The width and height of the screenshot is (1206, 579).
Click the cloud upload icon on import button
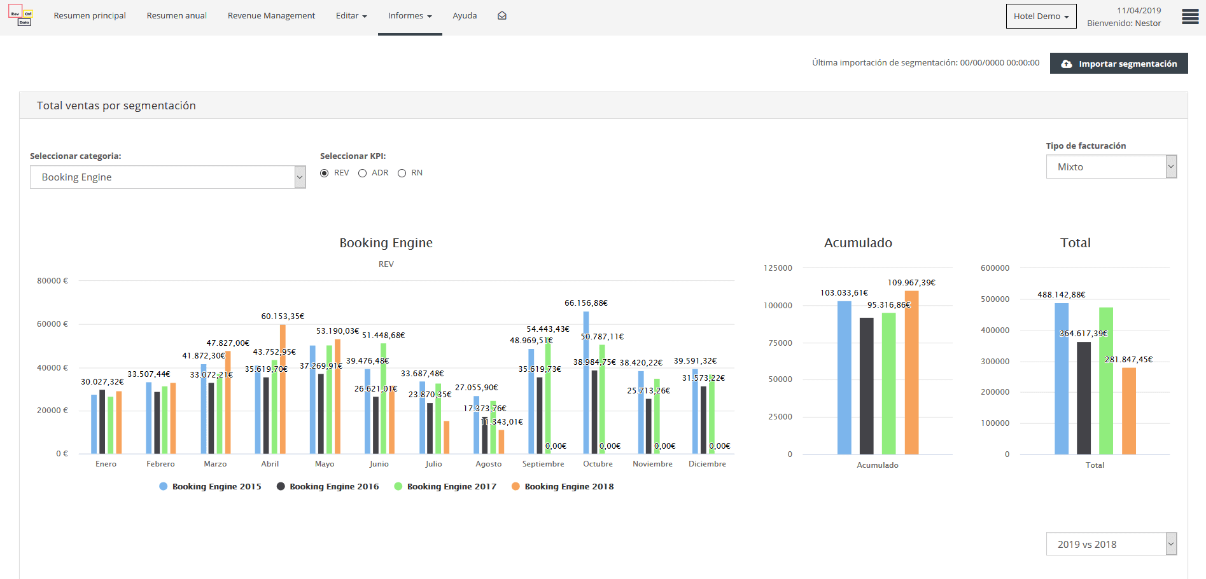tap(1067, 64)
